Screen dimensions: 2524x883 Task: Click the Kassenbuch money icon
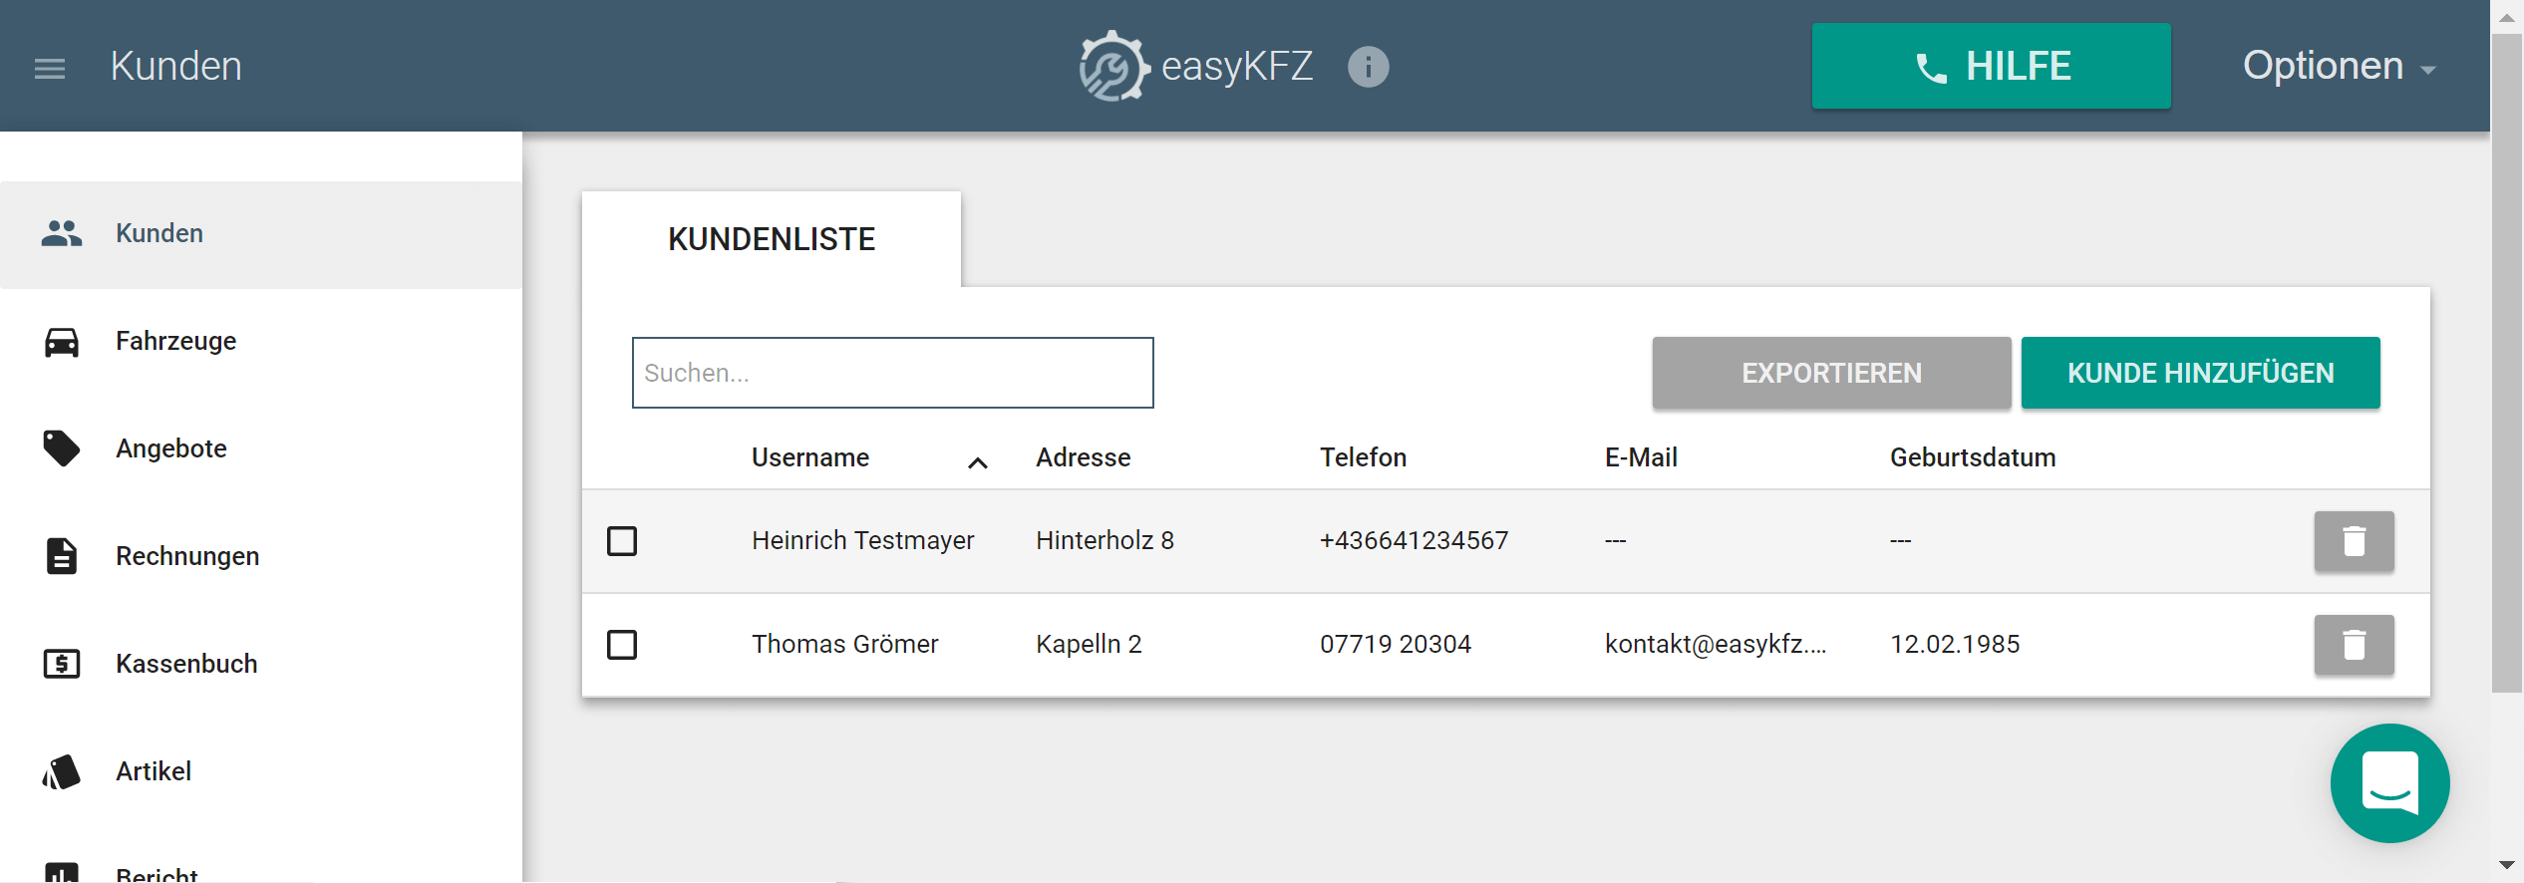pyautogui.click(x=62, y=664)
